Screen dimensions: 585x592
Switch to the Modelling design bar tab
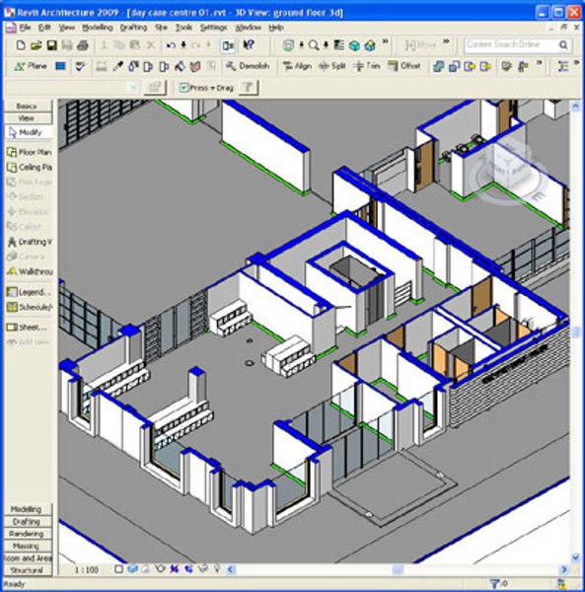point(28,509)
